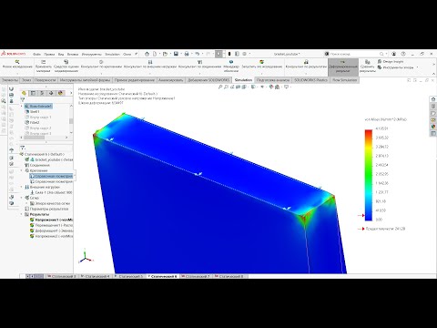Open the External Loads Advisor icon
The width and height of the screenshot is (437, 328).
click(x=150, y=62)
